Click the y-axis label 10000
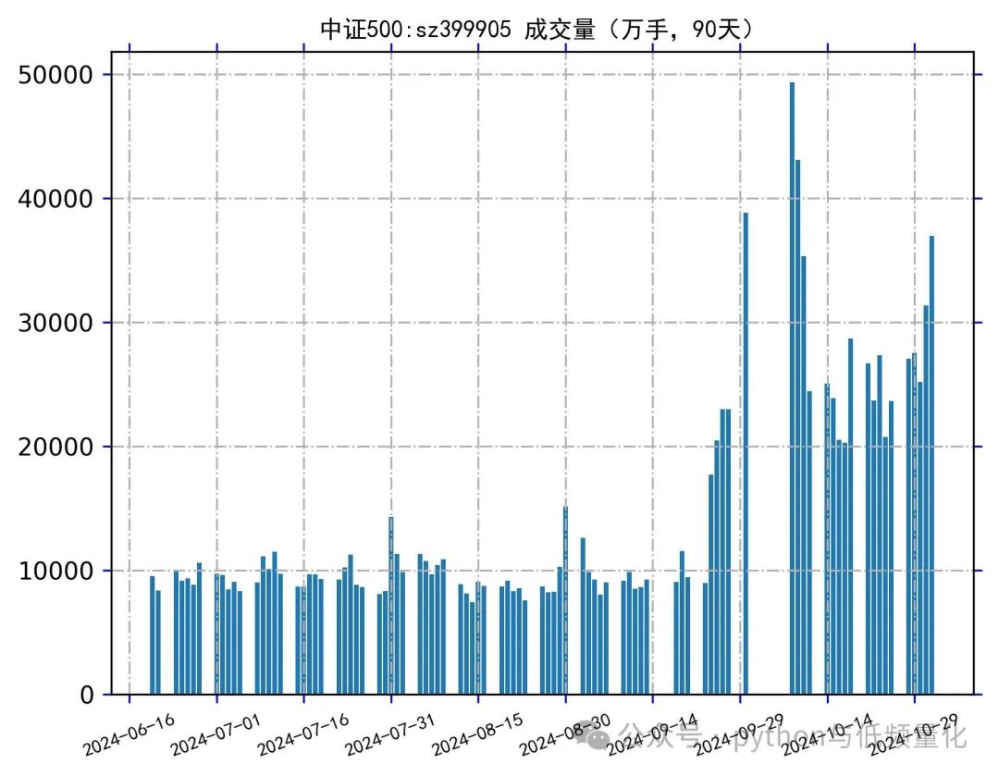This screenshot has height=776, width=999. tap(55, 571)
